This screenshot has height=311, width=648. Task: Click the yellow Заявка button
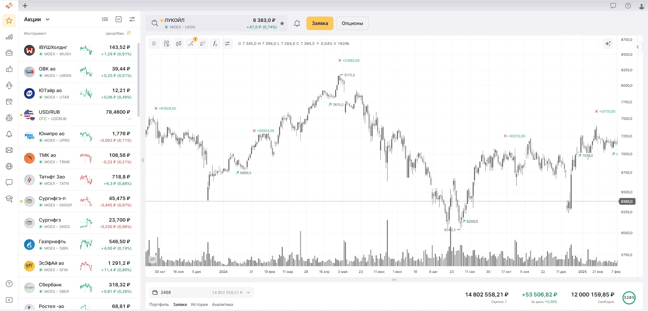point(320,23)
